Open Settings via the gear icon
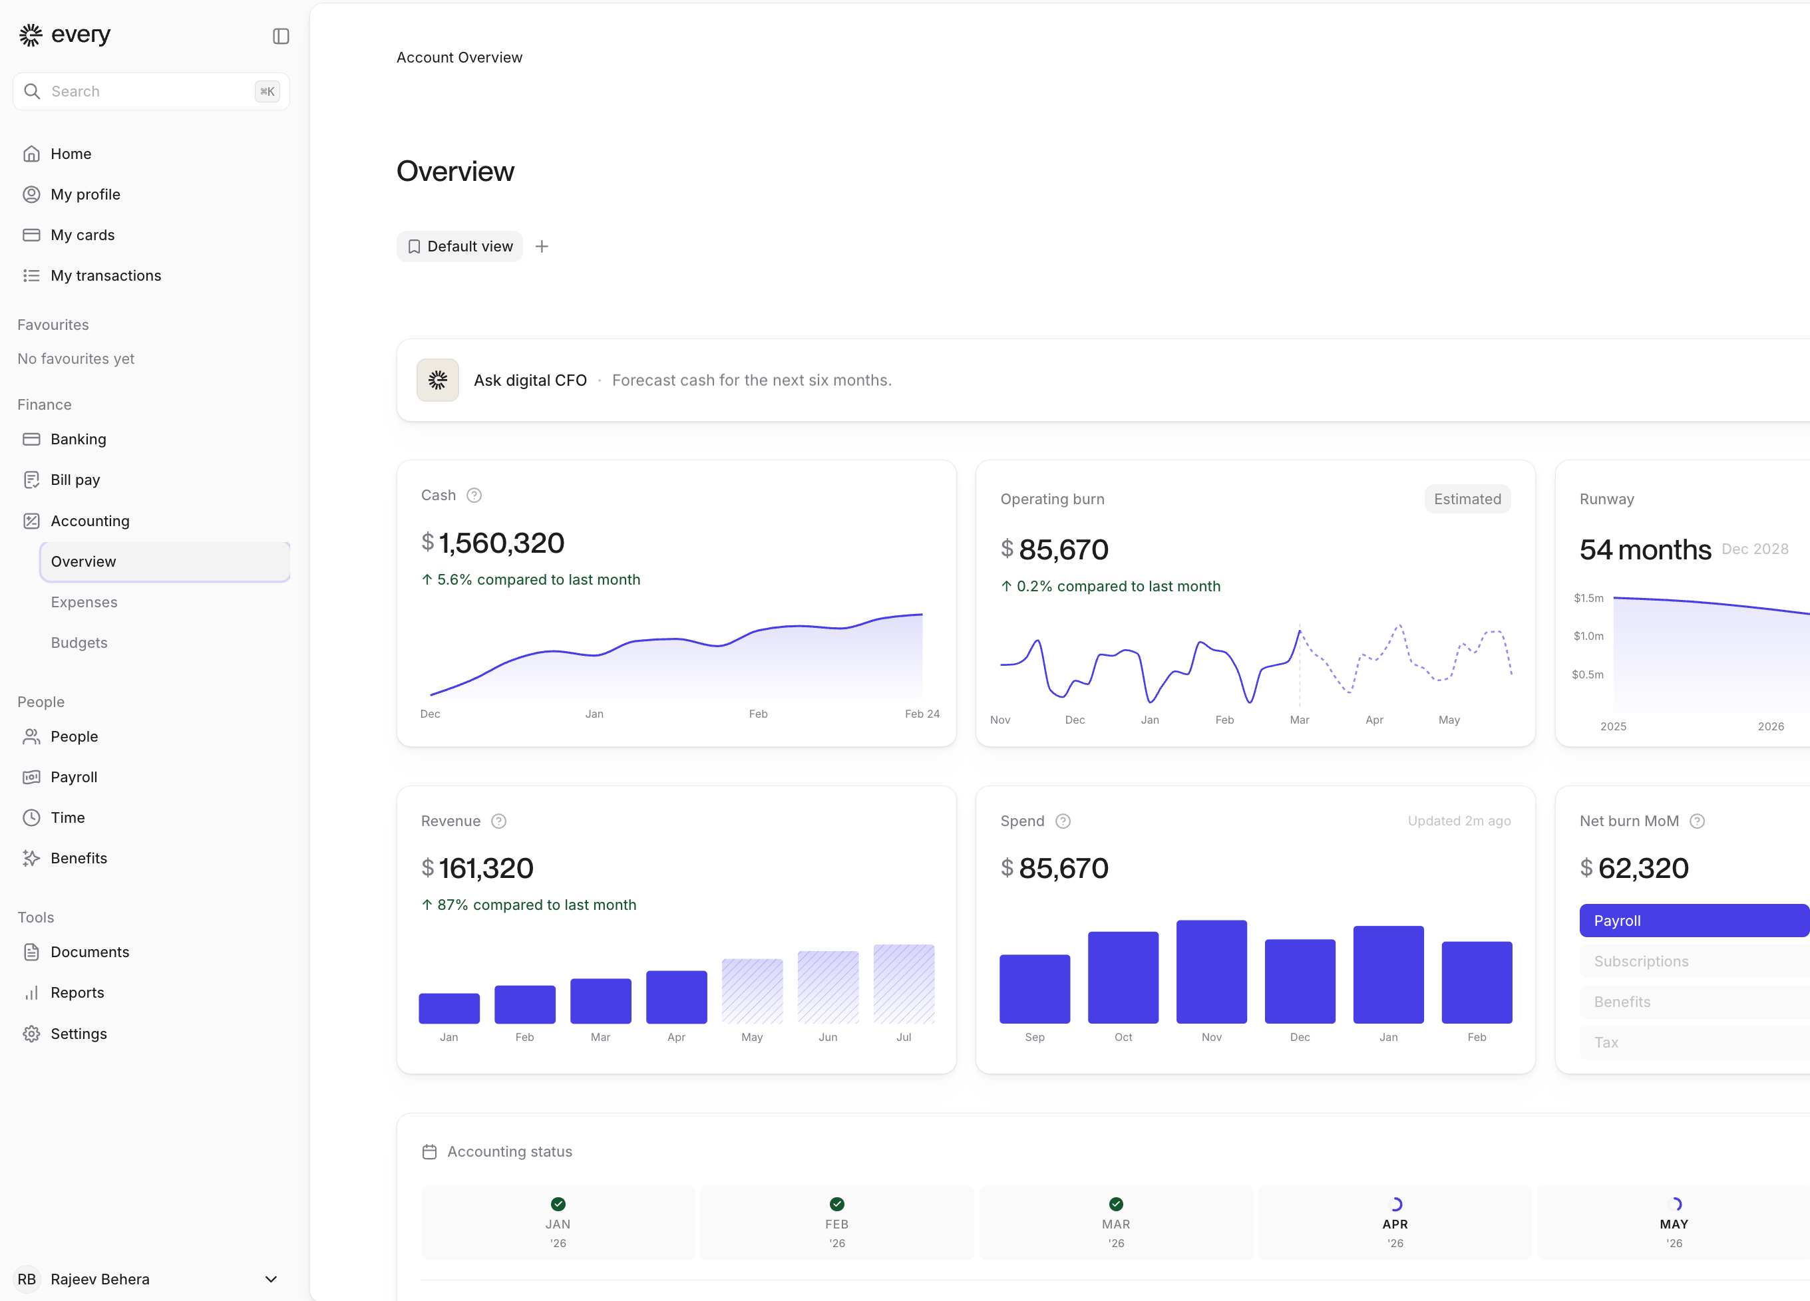The image size is (1810, 1301). 31,1034
